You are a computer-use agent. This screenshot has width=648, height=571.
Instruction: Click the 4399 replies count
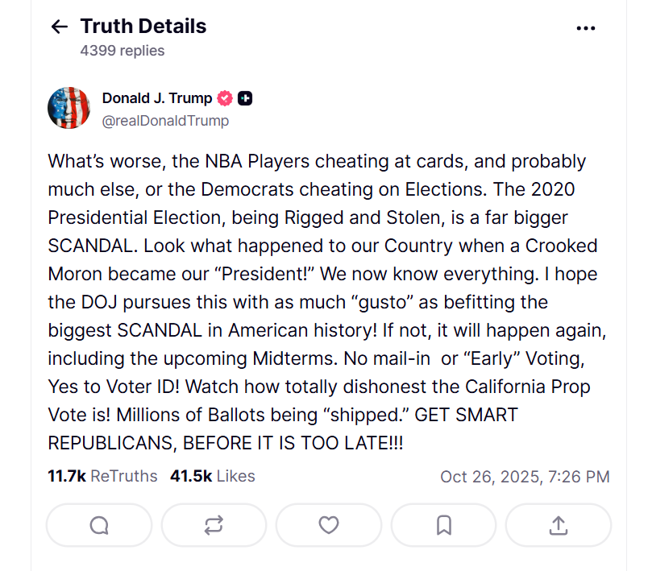122,51
